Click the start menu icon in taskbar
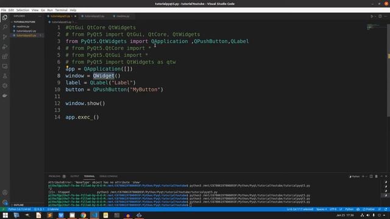 click(5, 215)
